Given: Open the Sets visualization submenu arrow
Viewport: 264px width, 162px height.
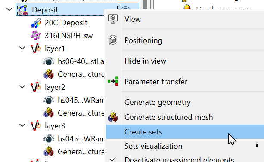Looking at the screenshot, I should click(257, 146).
